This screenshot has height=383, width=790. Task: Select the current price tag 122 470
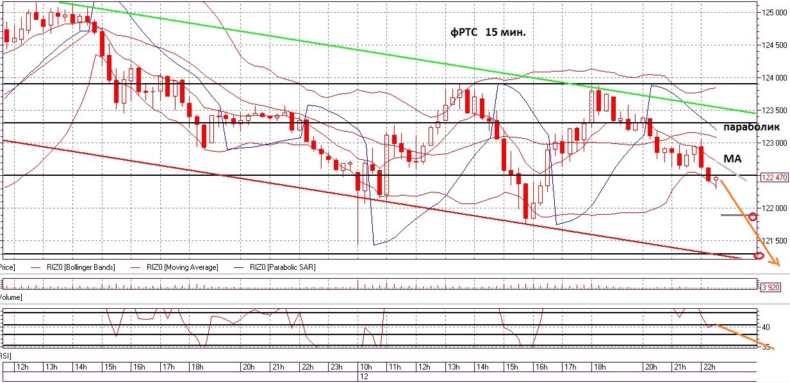click(x=773, y=178)
